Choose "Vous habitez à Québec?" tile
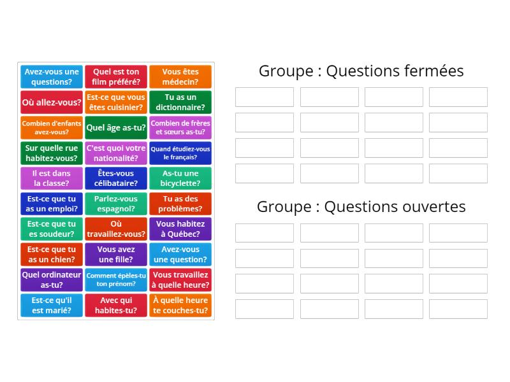Screen dimensions: 510x382 click(x=180, y=229)
